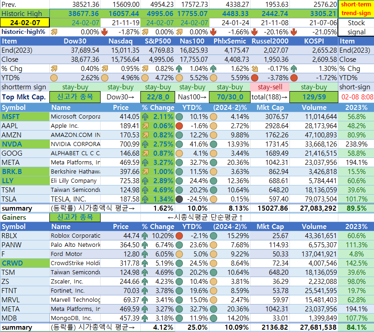The height and width of the screenshot is (332, 374).
Task: Click the red YTD circle for KOSPI -1.72%
Action: [x=294, y=78]
